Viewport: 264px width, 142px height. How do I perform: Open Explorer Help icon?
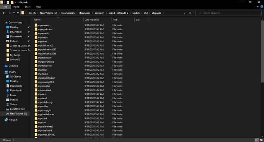tap(262, 7)
